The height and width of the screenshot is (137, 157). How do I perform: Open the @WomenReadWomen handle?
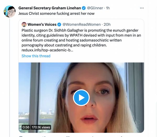(x=81, y=24)
